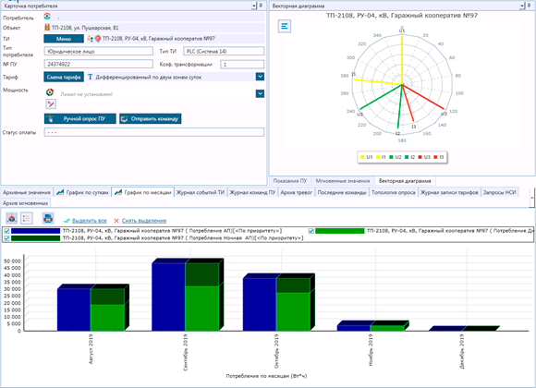Toggle the Потребление АП series checkbox
536x388 pixels.
pyautogui.click(x=6, y=231)
